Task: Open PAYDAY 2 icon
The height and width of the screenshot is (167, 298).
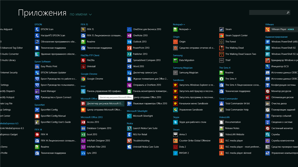Action: [175, 153]
